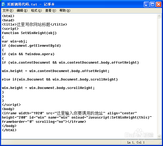Click the scrollbar up arrow
Image resolution: width=163 pixels, height=146 pixels.
159,16
